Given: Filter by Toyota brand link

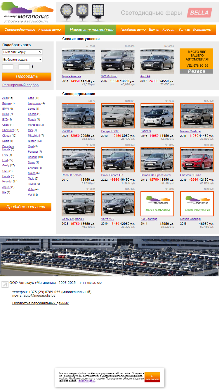Looking at the screenshot, I should (32, 184).
